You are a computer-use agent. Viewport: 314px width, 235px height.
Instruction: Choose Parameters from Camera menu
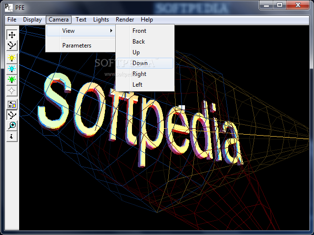(80, 46)
